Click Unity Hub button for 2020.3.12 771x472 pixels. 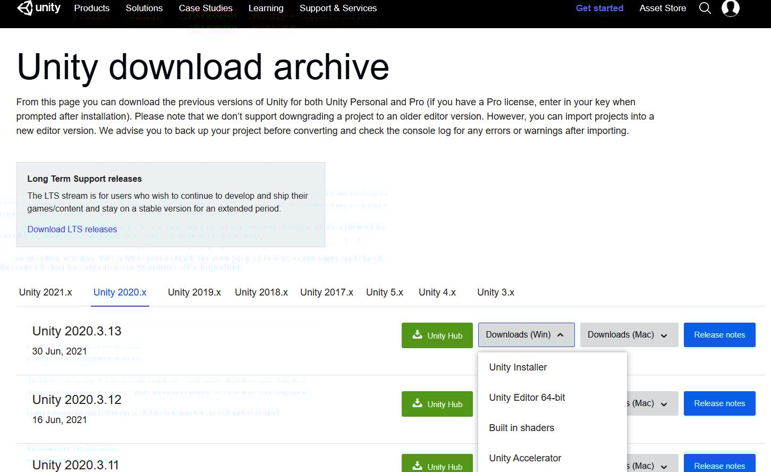click(x=437, y=404)
